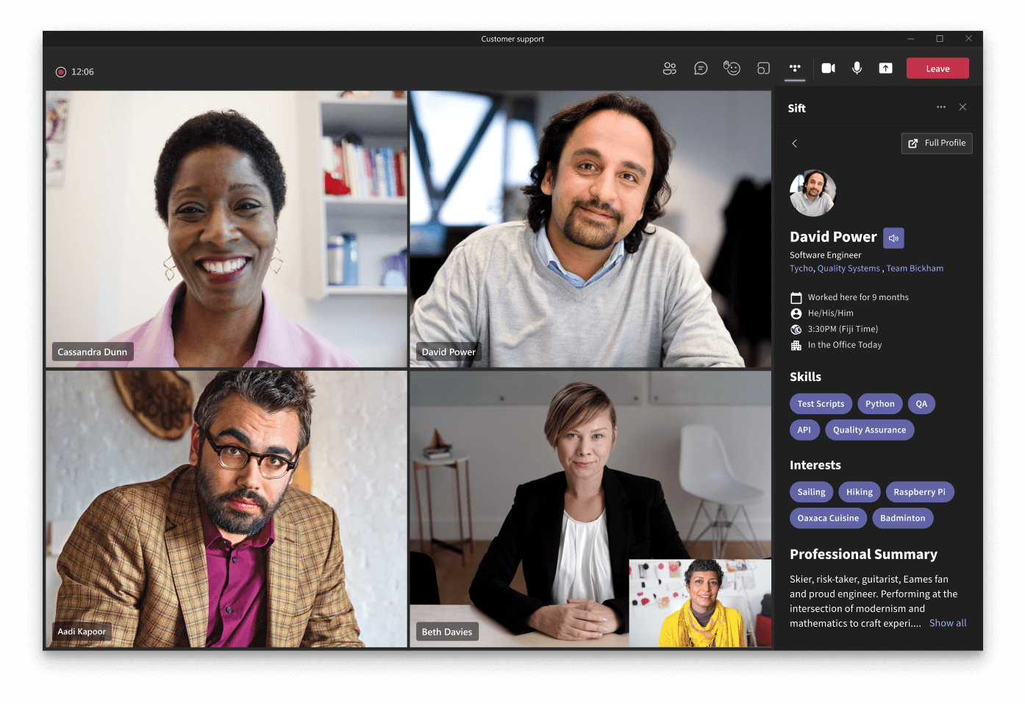The width and height of the screenshot is (1025, 704).
Task: Go back using the Sift panel back chevron
Action: coord(794,143)
